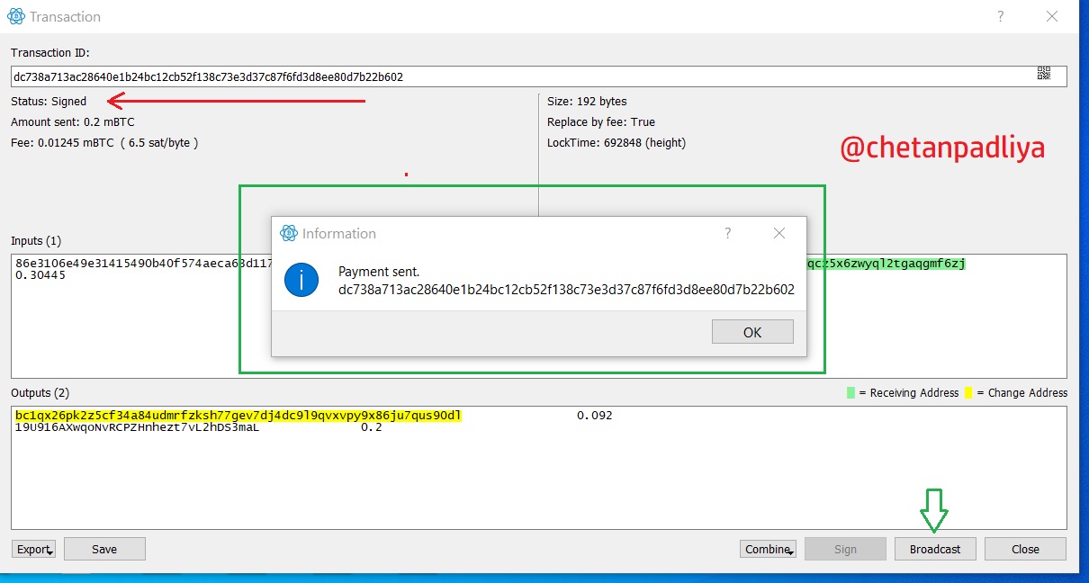Viewport: 1089px width, 583px height.
Task: Click the Broadcast button
Action: click(x=935, y=549)
